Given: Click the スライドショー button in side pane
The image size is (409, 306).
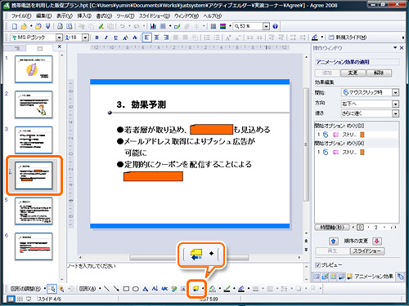Looking at the screenshot, I should [x=367, y=251].
